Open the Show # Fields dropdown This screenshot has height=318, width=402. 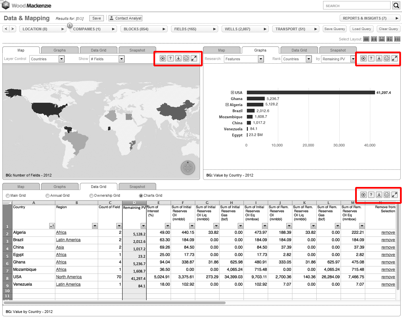pyautogui.click(x=107, y=59)
